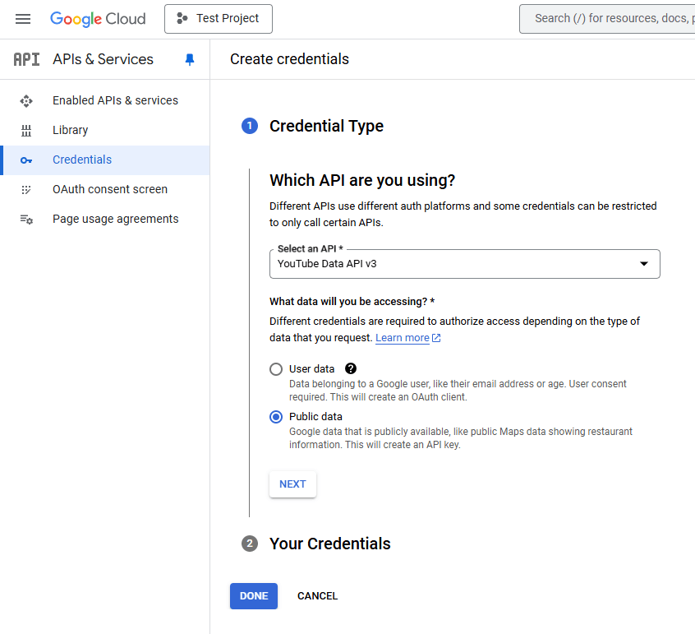Viewport: 695px width, 634px height.
Task: Click the dropdown arrow in the API field
Action: (644, 264)
